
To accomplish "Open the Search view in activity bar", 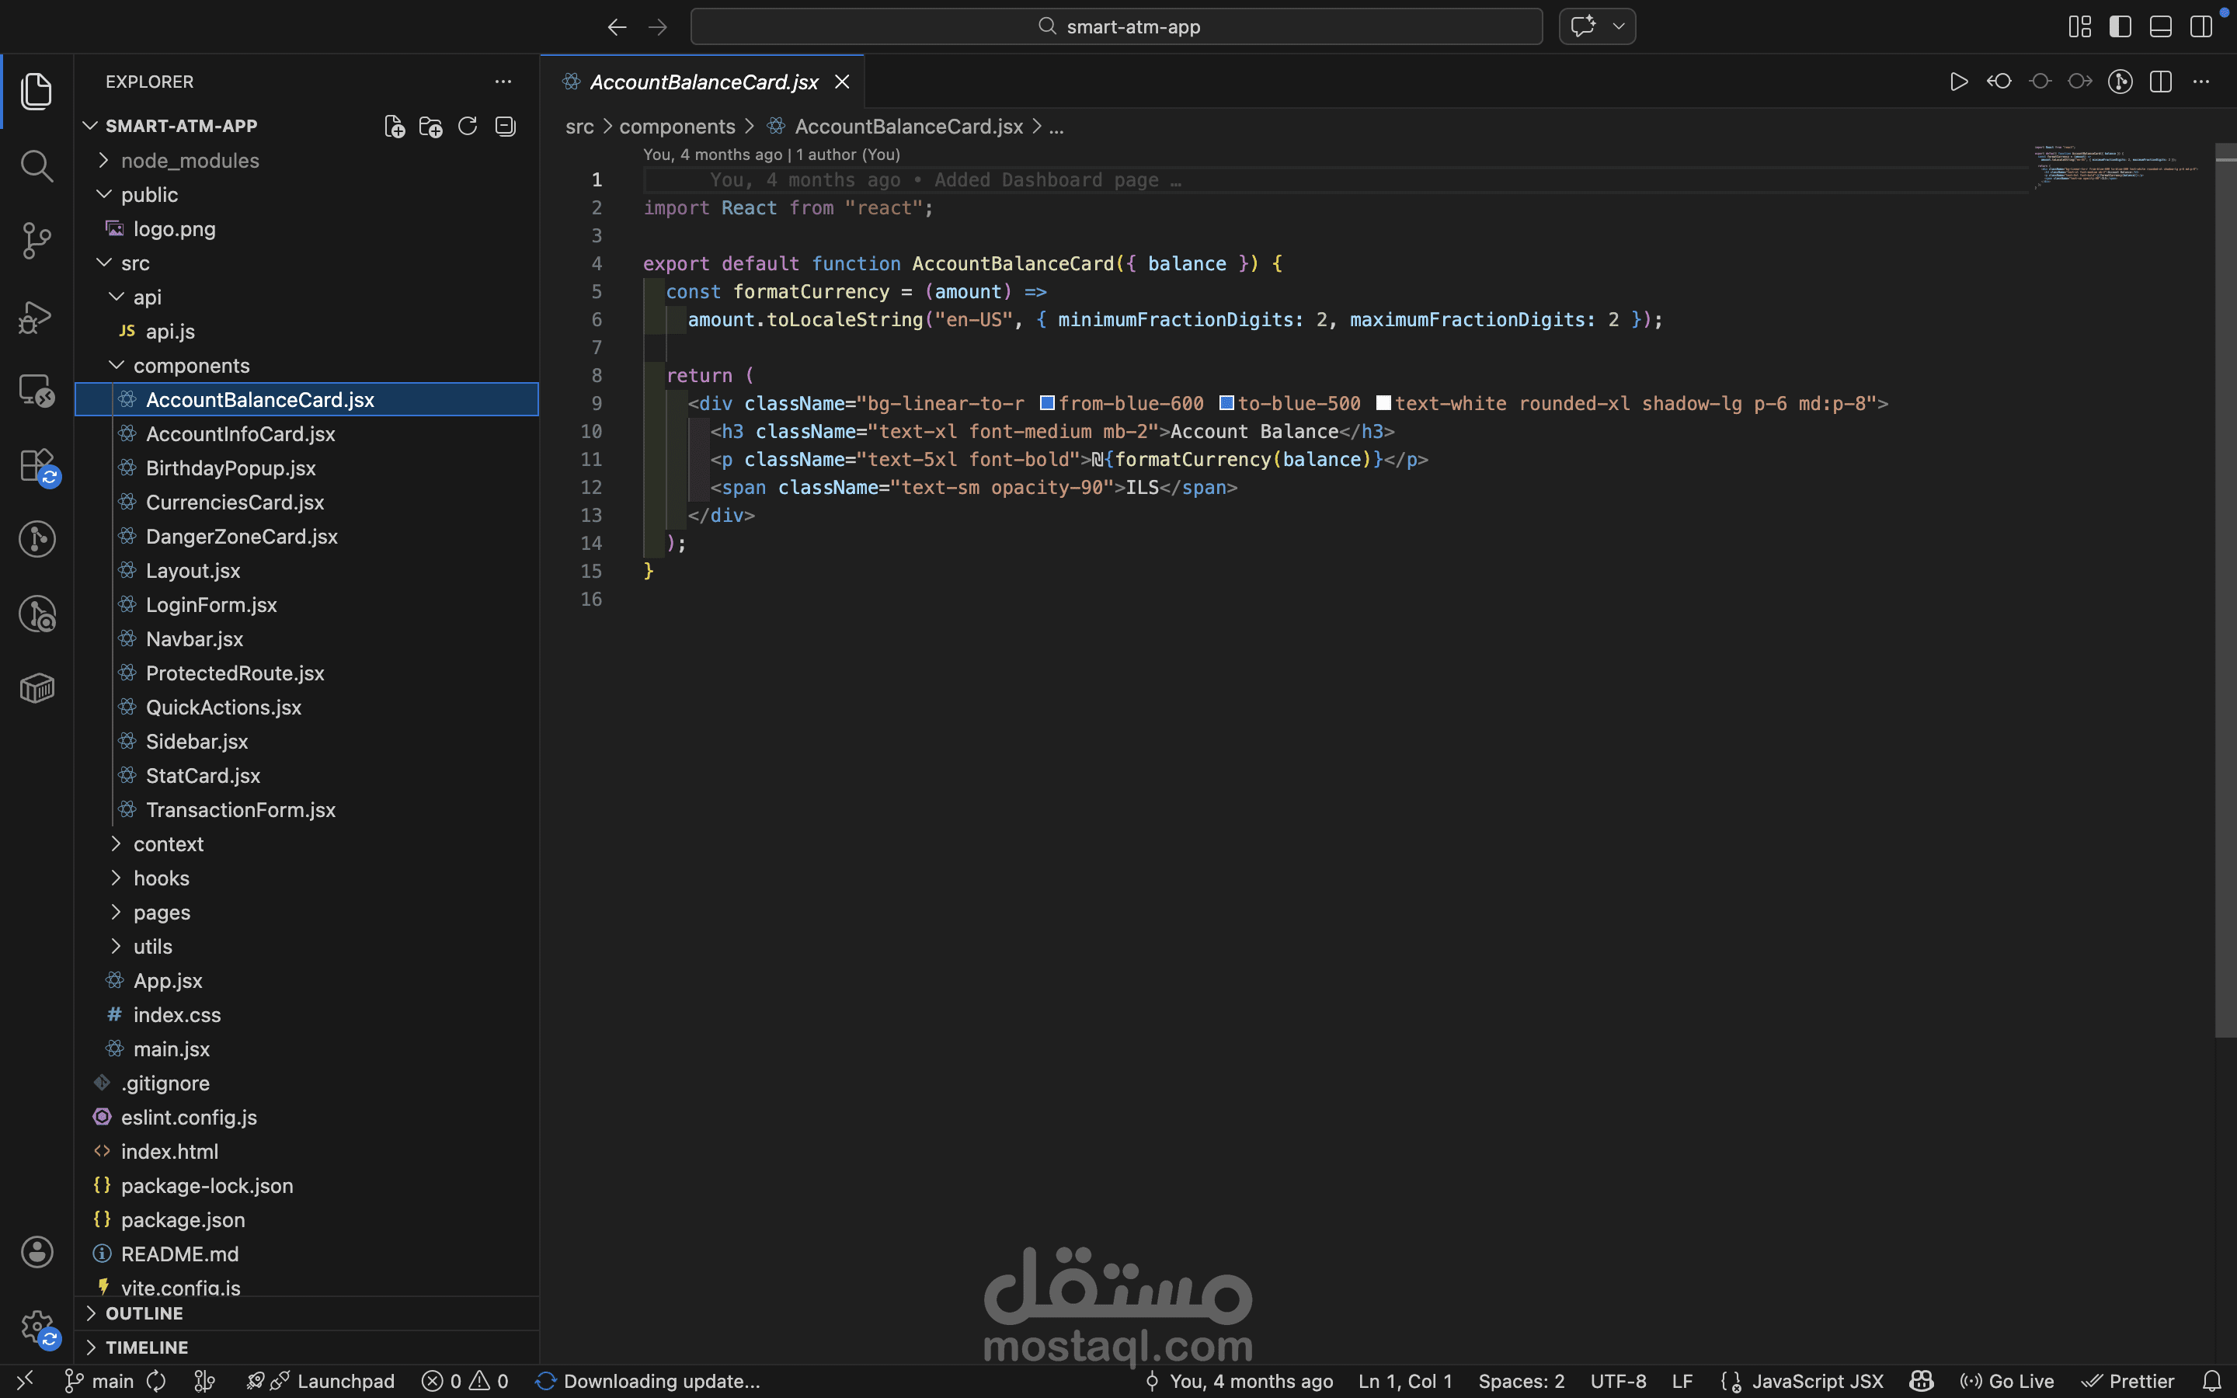I will tap(36, 166).
